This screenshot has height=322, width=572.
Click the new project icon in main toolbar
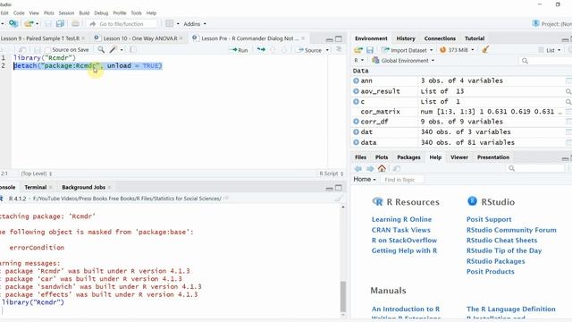point(13,24)
